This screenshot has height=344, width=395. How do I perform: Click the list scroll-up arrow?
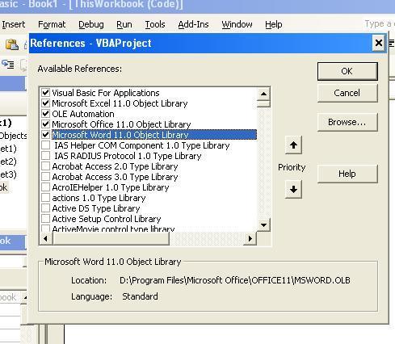click(x=263, y=94)
